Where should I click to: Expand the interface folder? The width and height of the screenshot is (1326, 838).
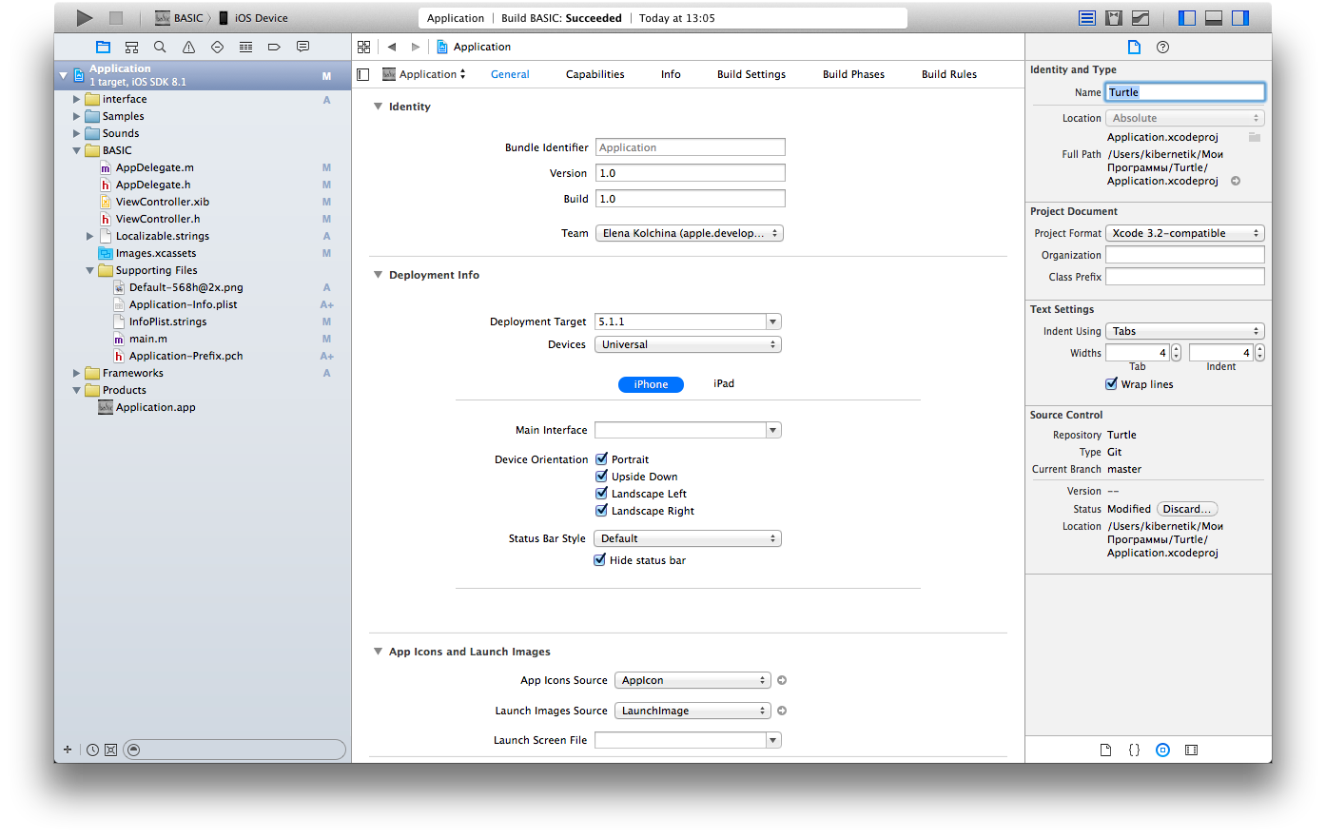coord(76,99)
